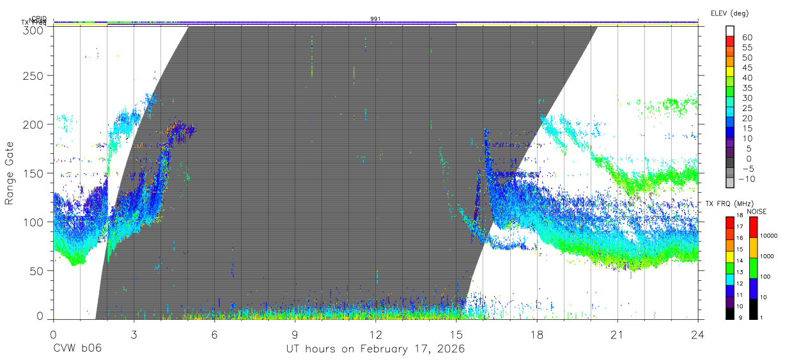Click the 9 hour tick label on UT axis

[x=295, y=334]
